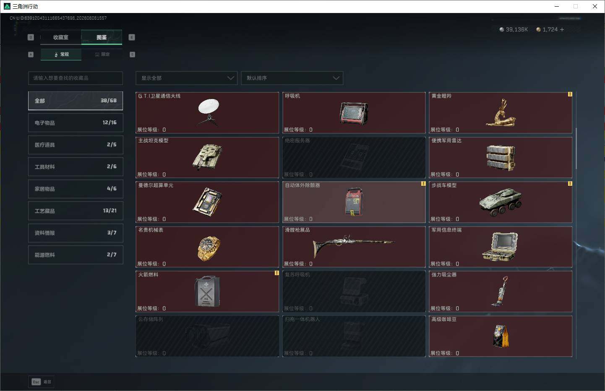Select the 步战车模型 armored vehicle model
Screen dimensions: 605x391
[501, 202]
